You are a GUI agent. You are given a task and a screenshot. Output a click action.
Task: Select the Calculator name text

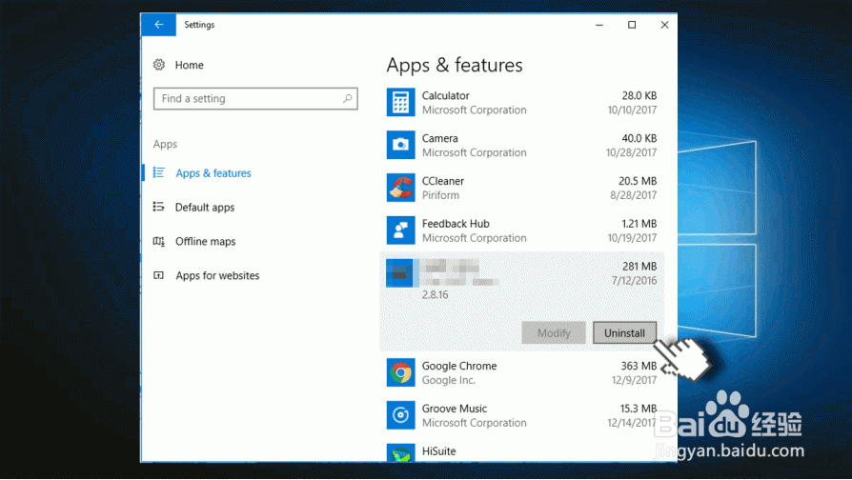coord(446,95)
